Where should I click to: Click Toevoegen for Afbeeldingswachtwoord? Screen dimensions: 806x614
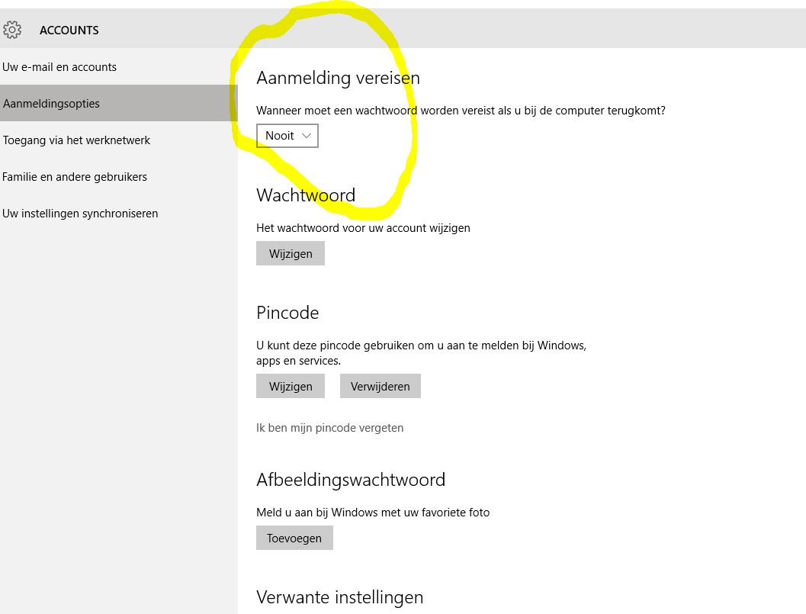[x=294, y=538]
